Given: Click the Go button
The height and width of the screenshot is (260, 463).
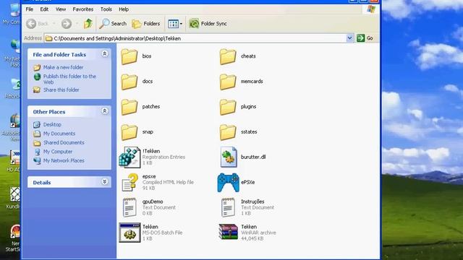Looking at the screenshot, I should (x=365, y=38).
